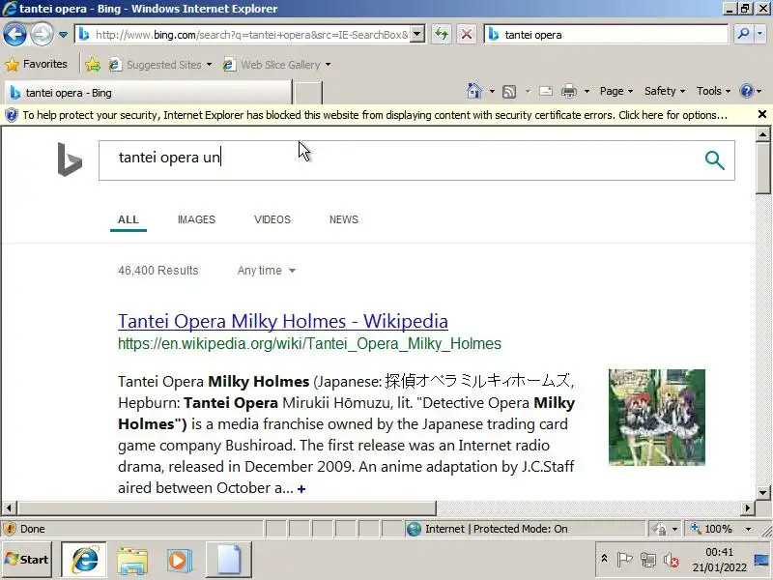Open the search provider dropdown arrow
The width and height of the screenshot is (773, 580).
coord(760,34)
